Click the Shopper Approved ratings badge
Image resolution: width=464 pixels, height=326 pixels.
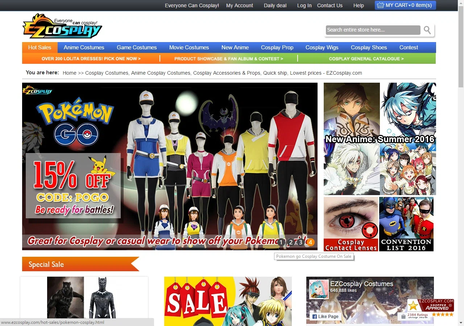430,308
